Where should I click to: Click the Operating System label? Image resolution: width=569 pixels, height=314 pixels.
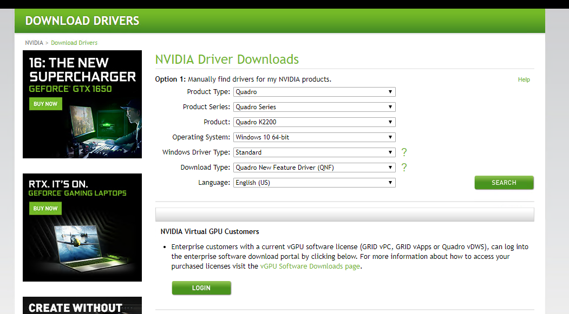coord(201,137)
